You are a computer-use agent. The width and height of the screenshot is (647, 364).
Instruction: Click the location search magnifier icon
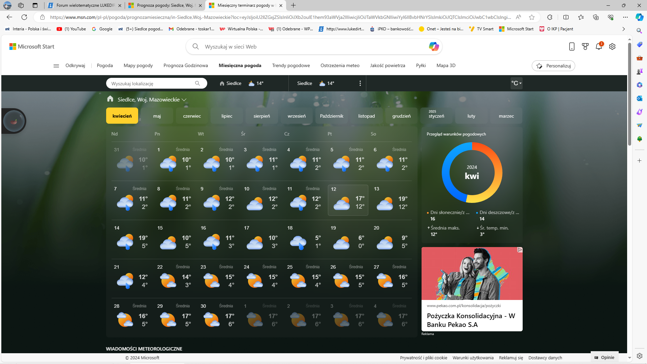click(x=197, y=83)
